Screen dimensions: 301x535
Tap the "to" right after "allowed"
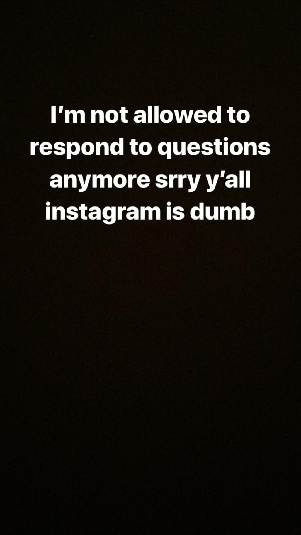(239, 116)
